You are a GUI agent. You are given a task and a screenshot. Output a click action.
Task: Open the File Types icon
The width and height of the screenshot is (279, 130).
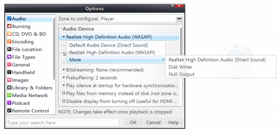tap(10, 57)
